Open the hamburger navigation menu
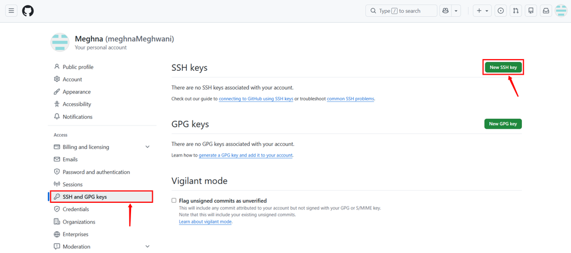Image resolution: width=571 pixels, height=253 pixels. coord(11,11)
